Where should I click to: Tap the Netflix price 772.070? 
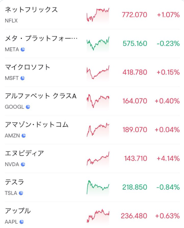pos(135,15)
